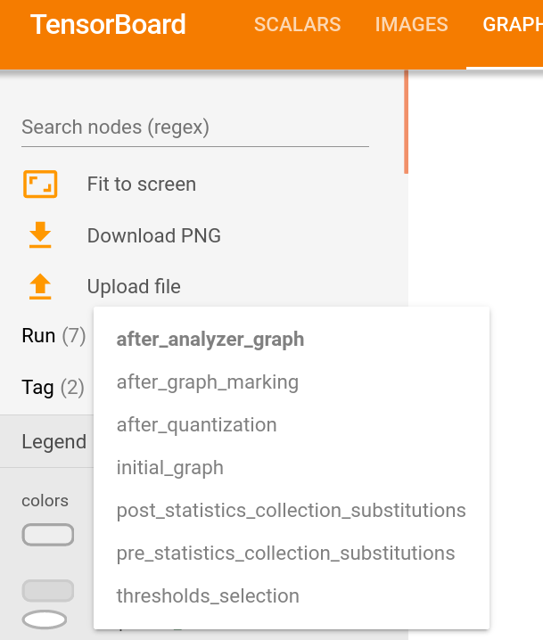Select pre_statistics_collection_substitutions run

point(292,554)
